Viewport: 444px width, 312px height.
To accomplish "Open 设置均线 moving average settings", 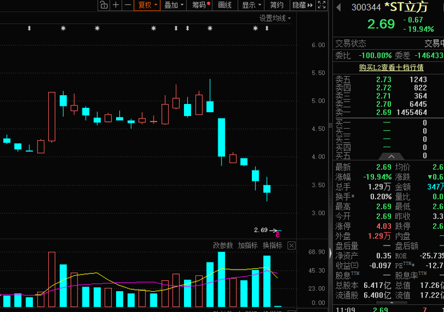I will pos(275,18).
